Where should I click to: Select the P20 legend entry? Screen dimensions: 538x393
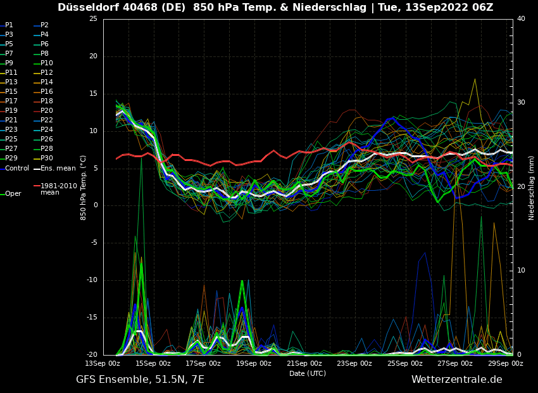(x=46, y=111)
